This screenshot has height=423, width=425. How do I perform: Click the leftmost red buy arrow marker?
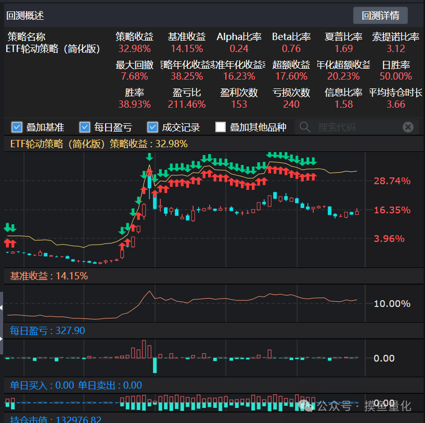[x=7, y=242]
